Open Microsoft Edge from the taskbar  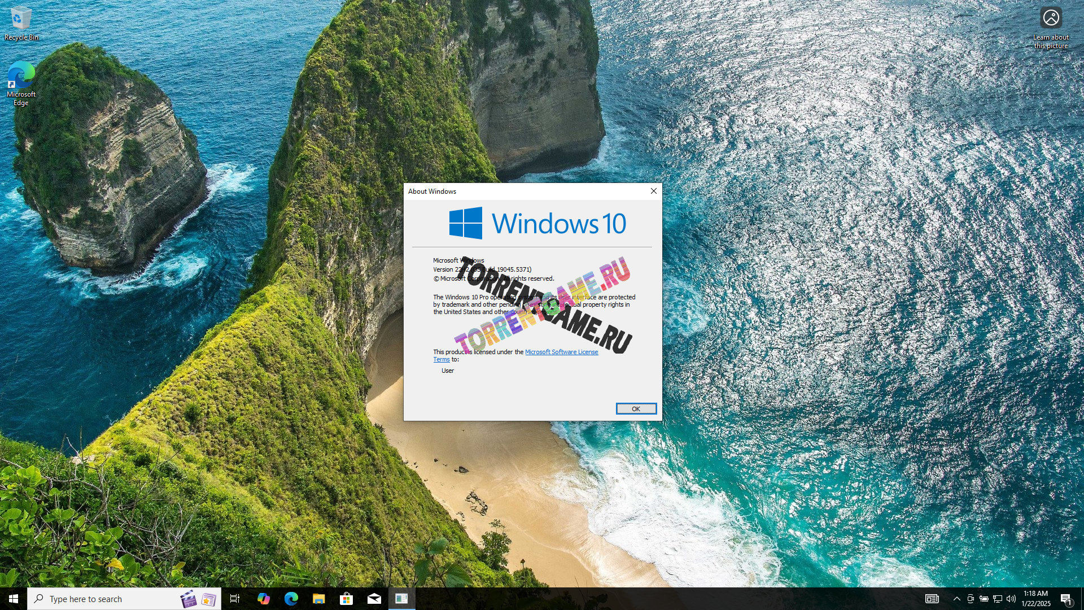coord(291,599)
